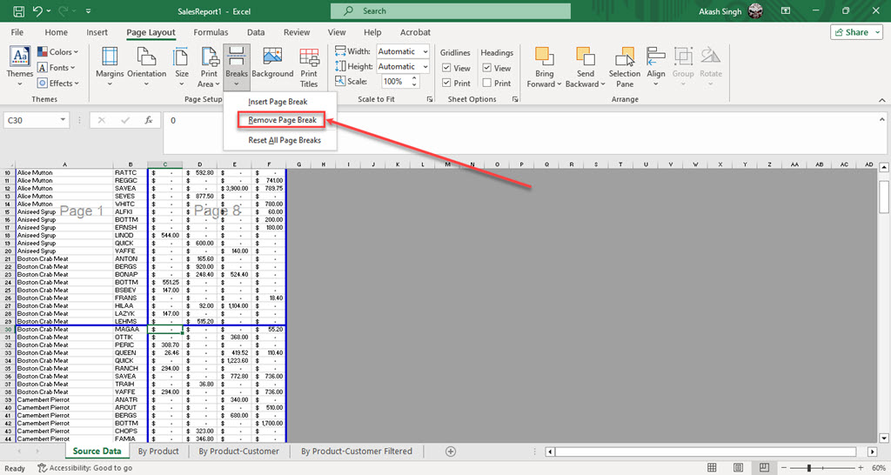Switch to Page Break Preview in status bar
The width and height of the screenshot is (891, 475).
(764, 468)
